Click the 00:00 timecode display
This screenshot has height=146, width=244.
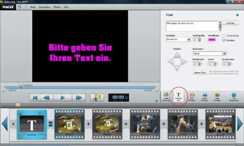(x=119, y=98)
